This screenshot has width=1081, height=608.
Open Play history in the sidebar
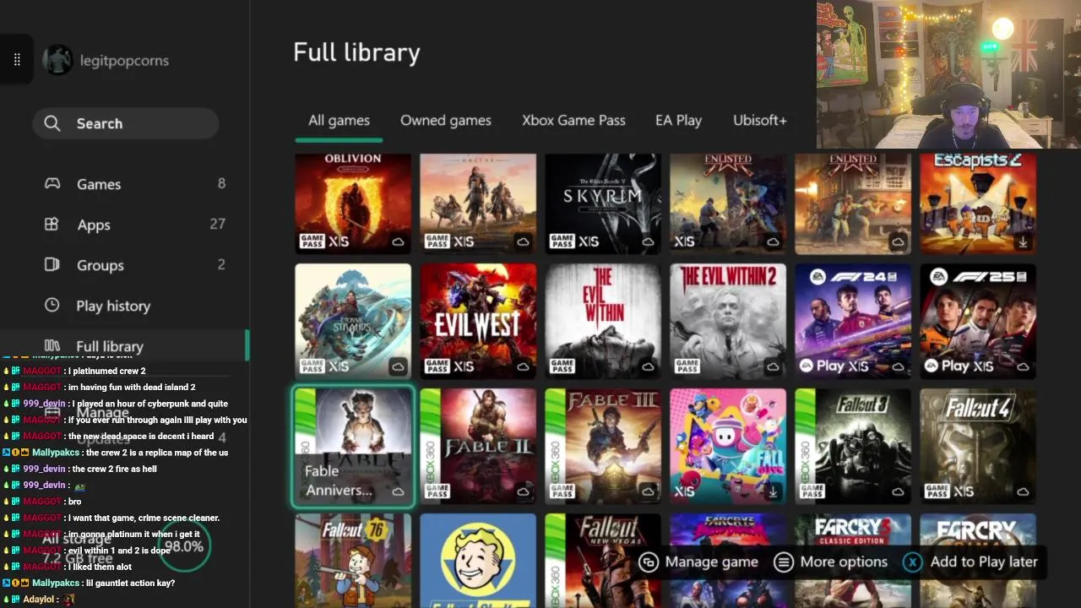[x=135, y=305]
